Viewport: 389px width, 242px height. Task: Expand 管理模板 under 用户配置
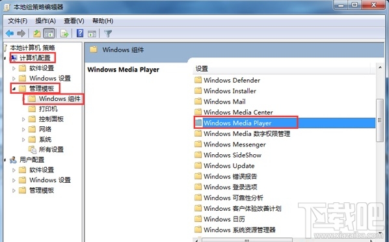14,191
